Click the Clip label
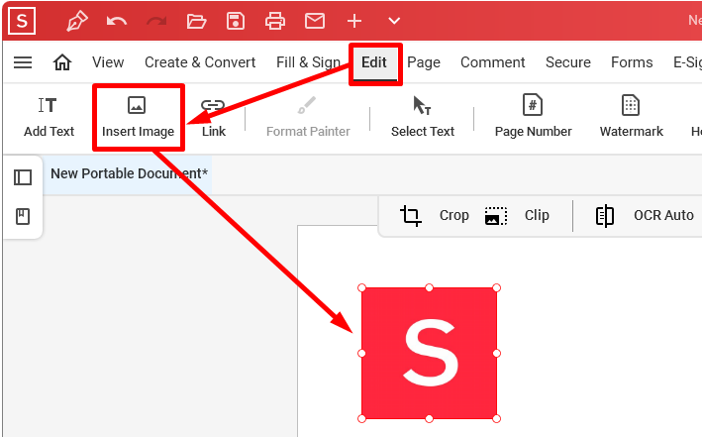702x437 pixels. [x=537, y=216]
